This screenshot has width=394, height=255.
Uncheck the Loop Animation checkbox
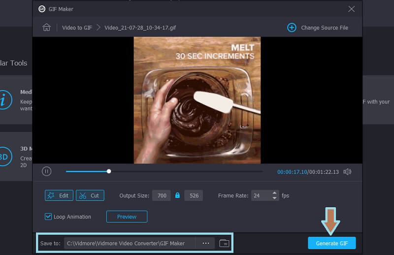tap(48, 217)
